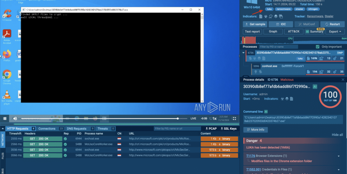Click the document indicator icon beside Indicators

point(261,16)
